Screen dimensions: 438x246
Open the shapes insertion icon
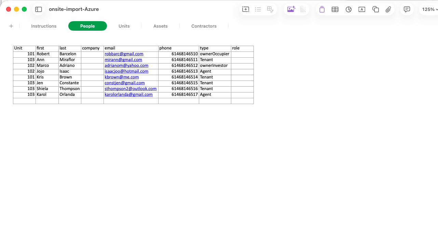click(x=375, y=10)
